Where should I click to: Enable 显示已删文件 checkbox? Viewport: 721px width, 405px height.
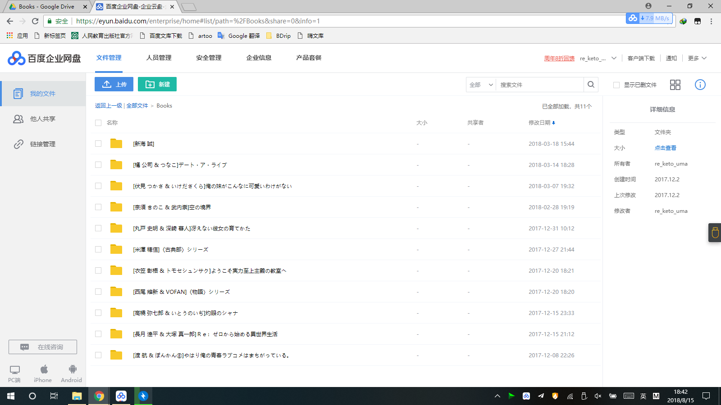coord(616,85)
